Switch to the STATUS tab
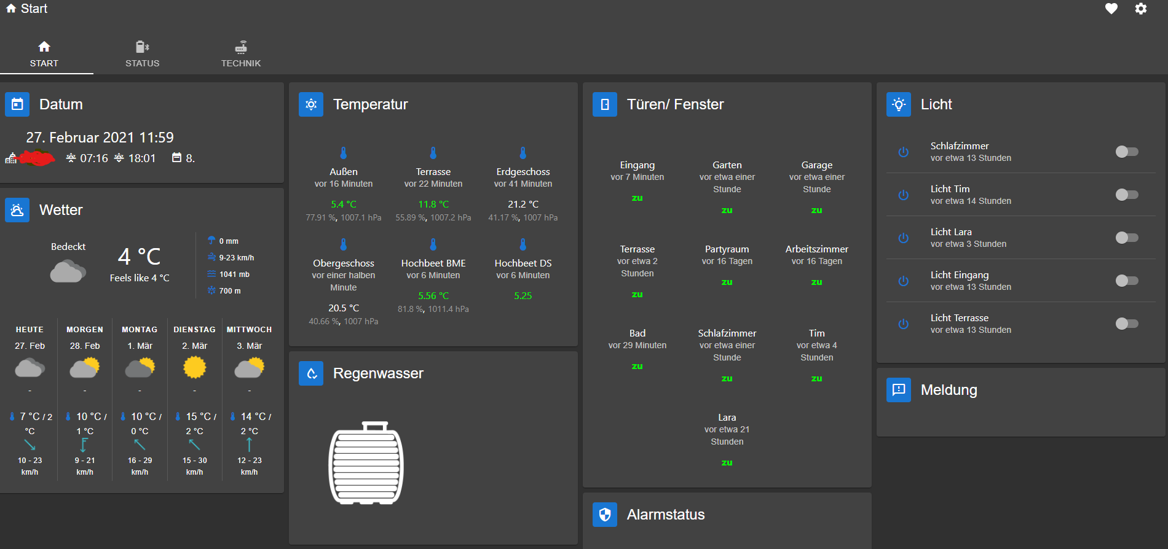 click(x=143, y=54)
